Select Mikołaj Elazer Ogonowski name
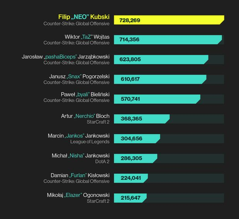Screen dimensions: 239x219 point(78,195)
